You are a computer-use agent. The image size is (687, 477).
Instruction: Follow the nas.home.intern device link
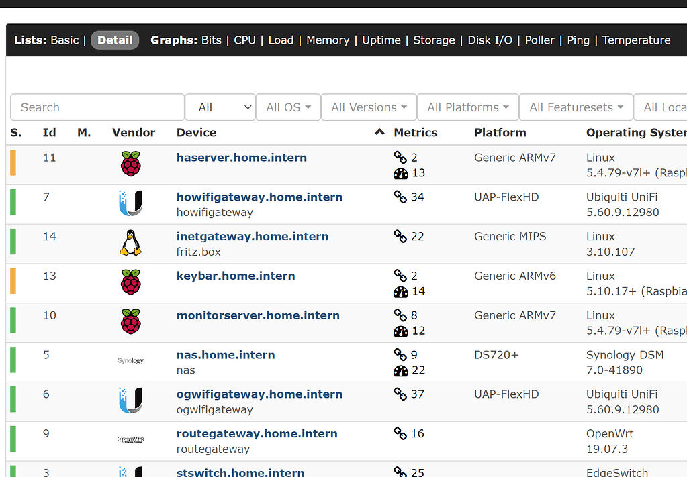pos(225,355)
